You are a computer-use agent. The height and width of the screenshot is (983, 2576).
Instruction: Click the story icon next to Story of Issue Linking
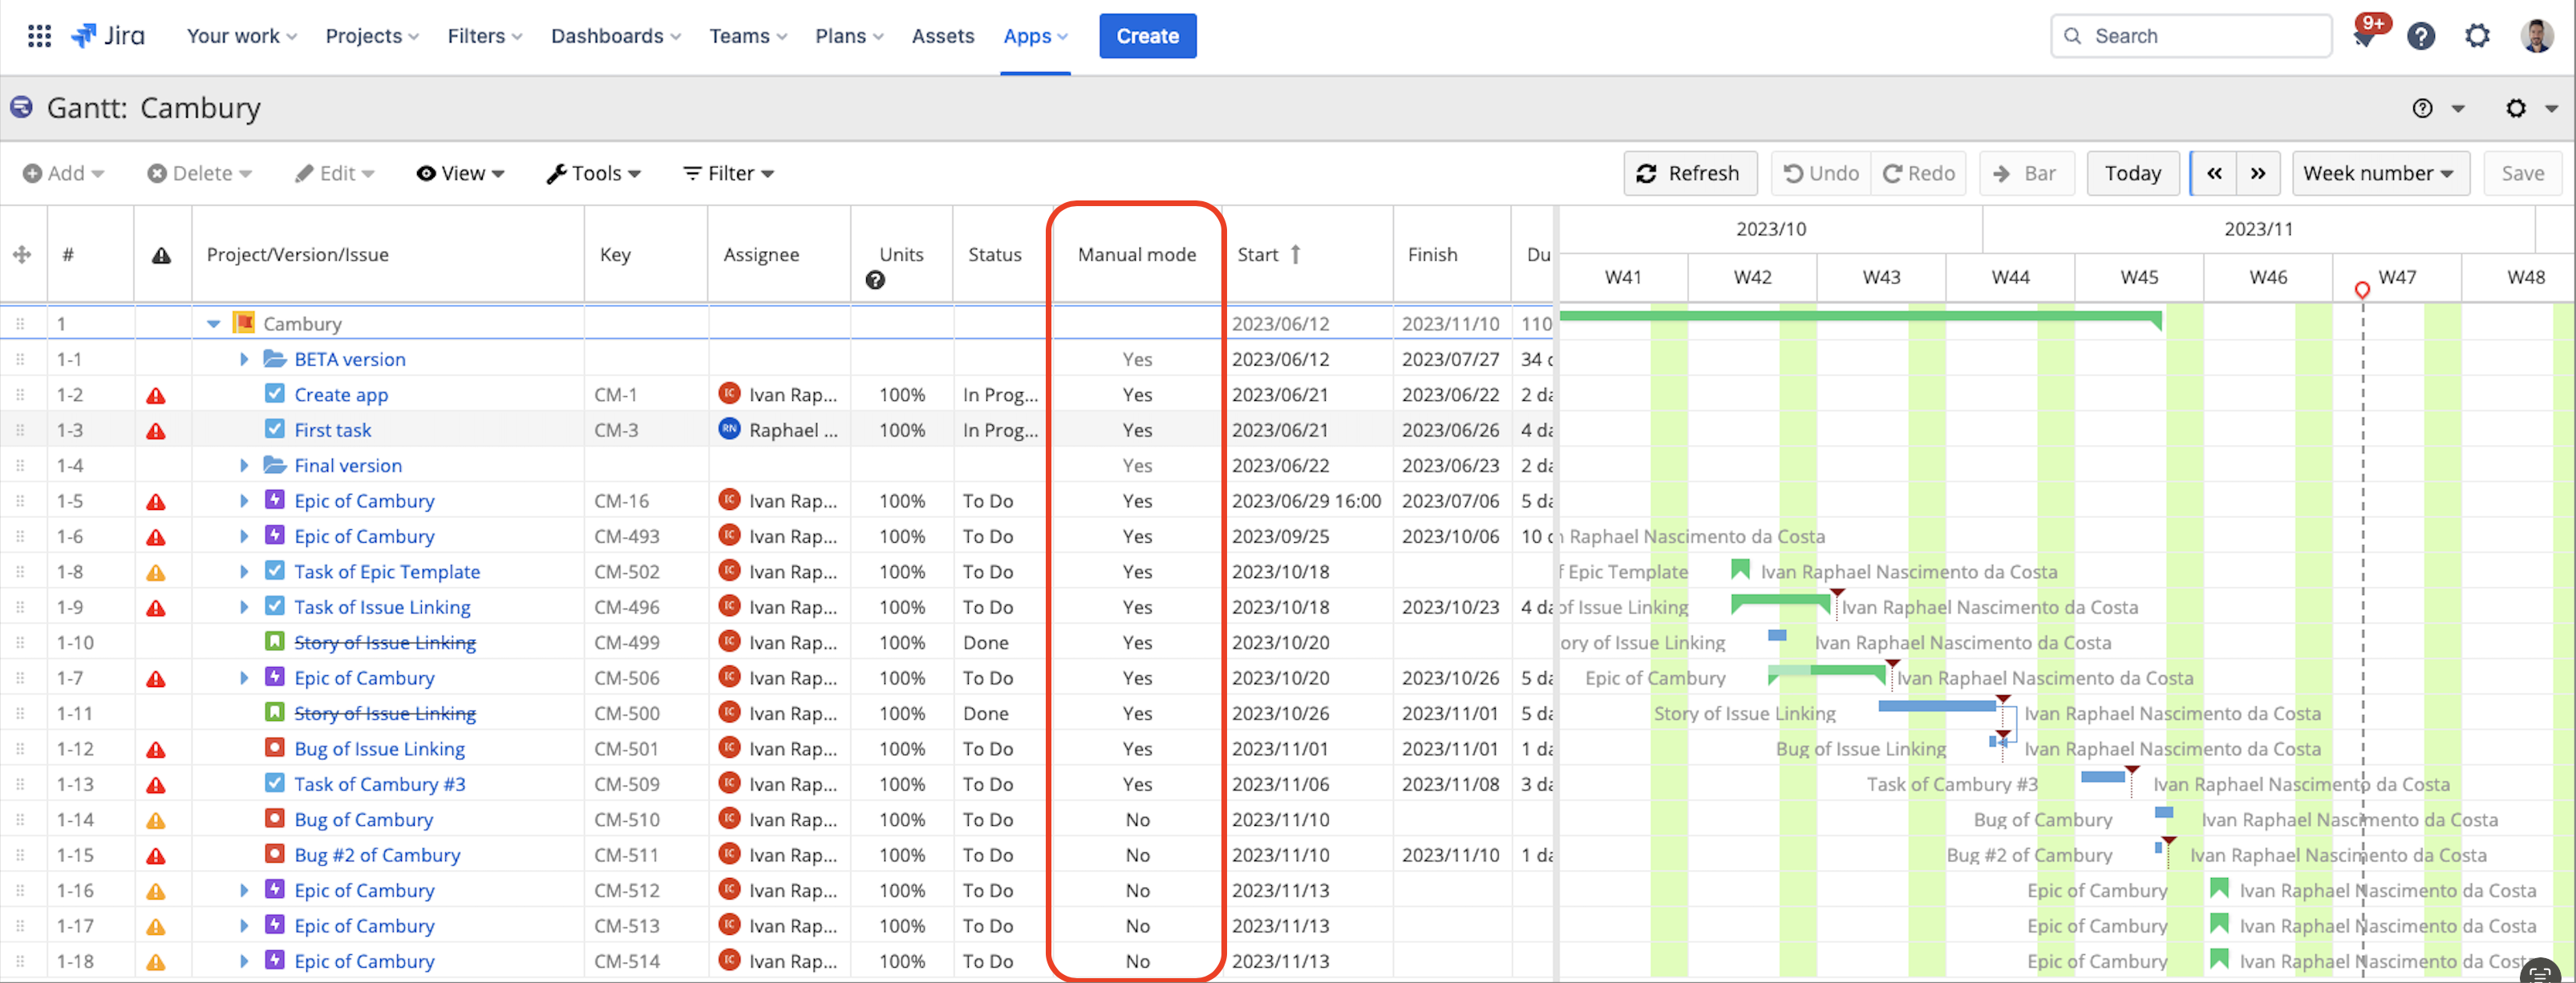[274, 642]
